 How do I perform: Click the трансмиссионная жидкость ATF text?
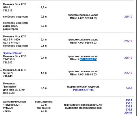tap(83, 105)
